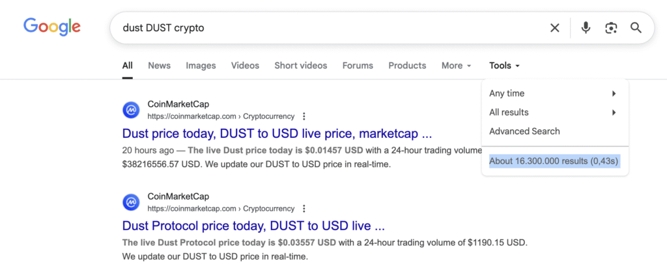Open three-dot menu of second result
Screen dimensions: 667x268
(x=304, y=209)
